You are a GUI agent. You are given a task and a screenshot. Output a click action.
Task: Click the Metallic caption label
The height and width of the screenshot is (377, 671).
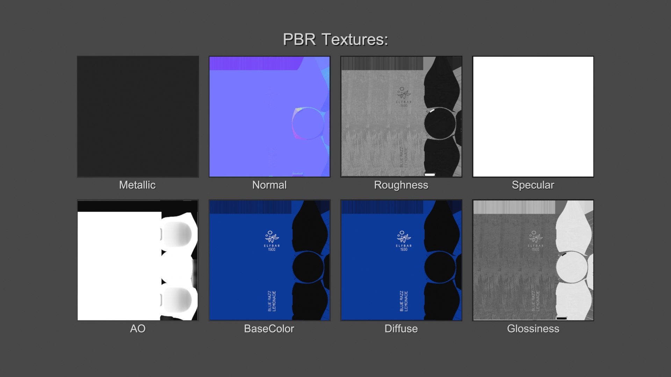point(137,185)
